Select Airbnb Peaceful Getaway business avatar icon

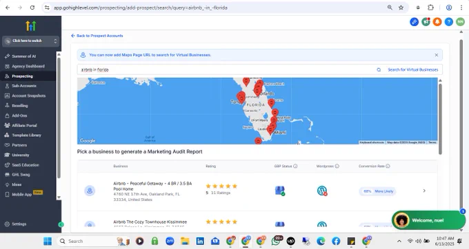90,191
